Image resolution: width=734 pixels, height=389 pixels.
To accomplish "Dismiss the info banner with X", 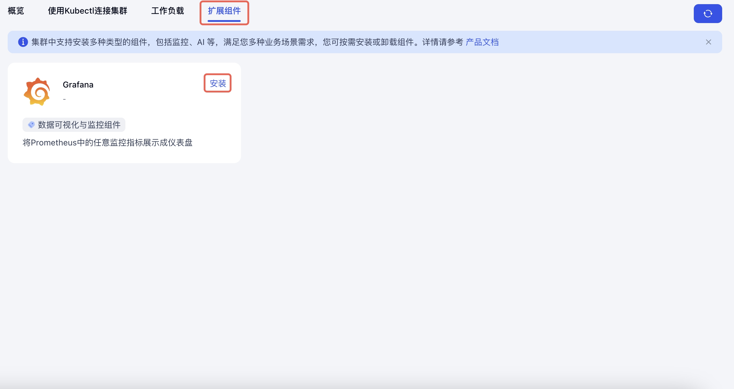I will point(708,42).
